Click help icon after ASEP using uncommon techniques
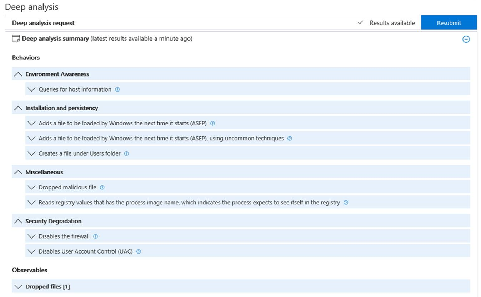481x297 pixels. 290,139
